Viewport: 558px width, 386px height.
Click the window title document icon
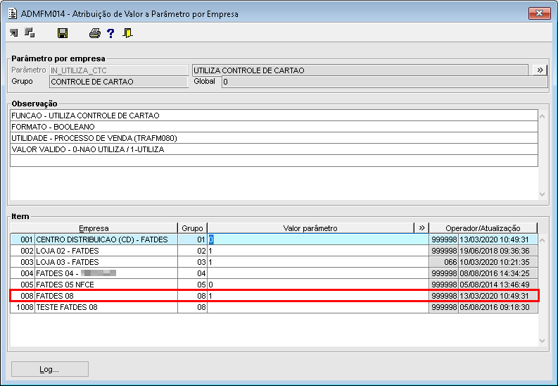tap(13, 13)
